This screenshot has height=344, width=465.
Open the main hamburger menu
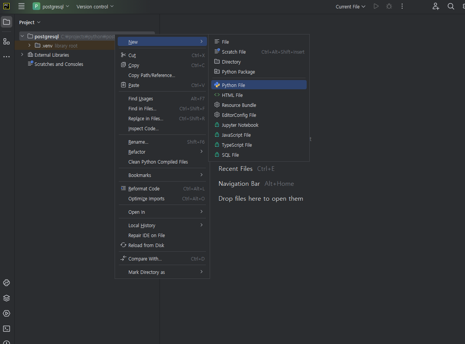21,7
